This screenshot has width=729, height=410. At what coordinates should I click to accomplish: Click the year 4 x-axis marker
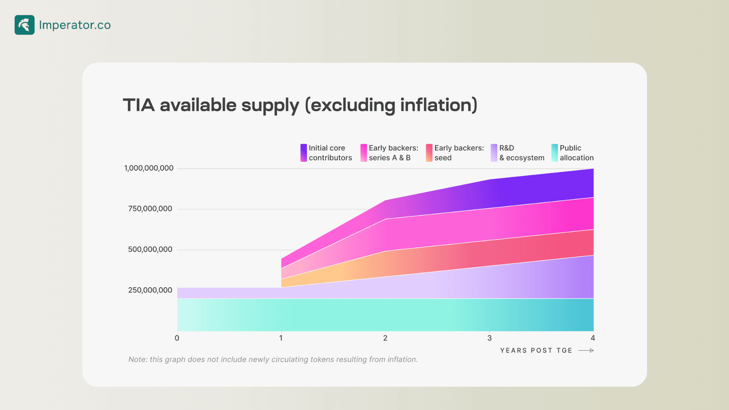[x=593, y=338]
